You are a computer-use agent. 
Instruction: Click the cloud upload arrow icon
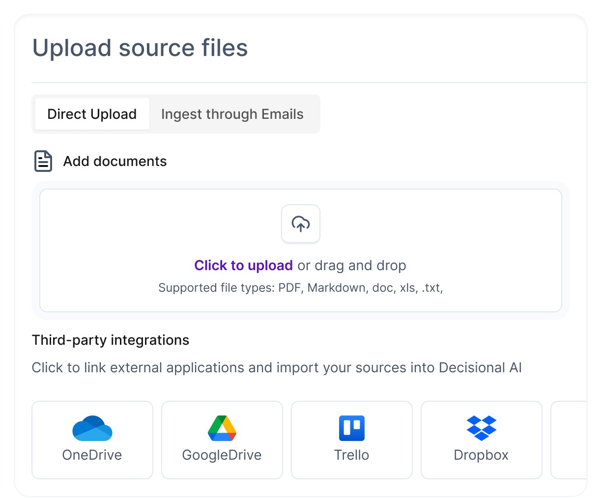click(301, 223)
